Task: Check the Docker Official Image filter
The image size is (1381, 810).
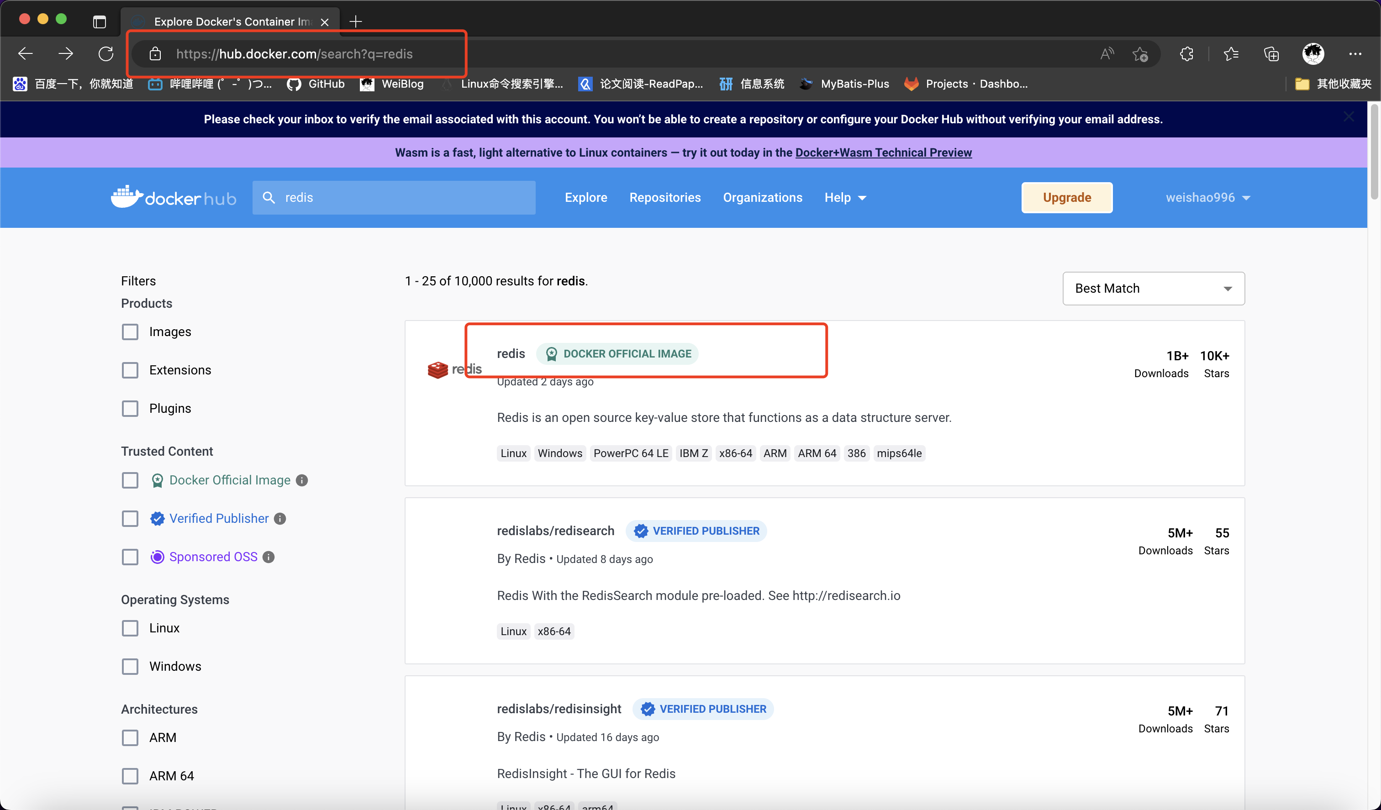Action: click(130, 480)
